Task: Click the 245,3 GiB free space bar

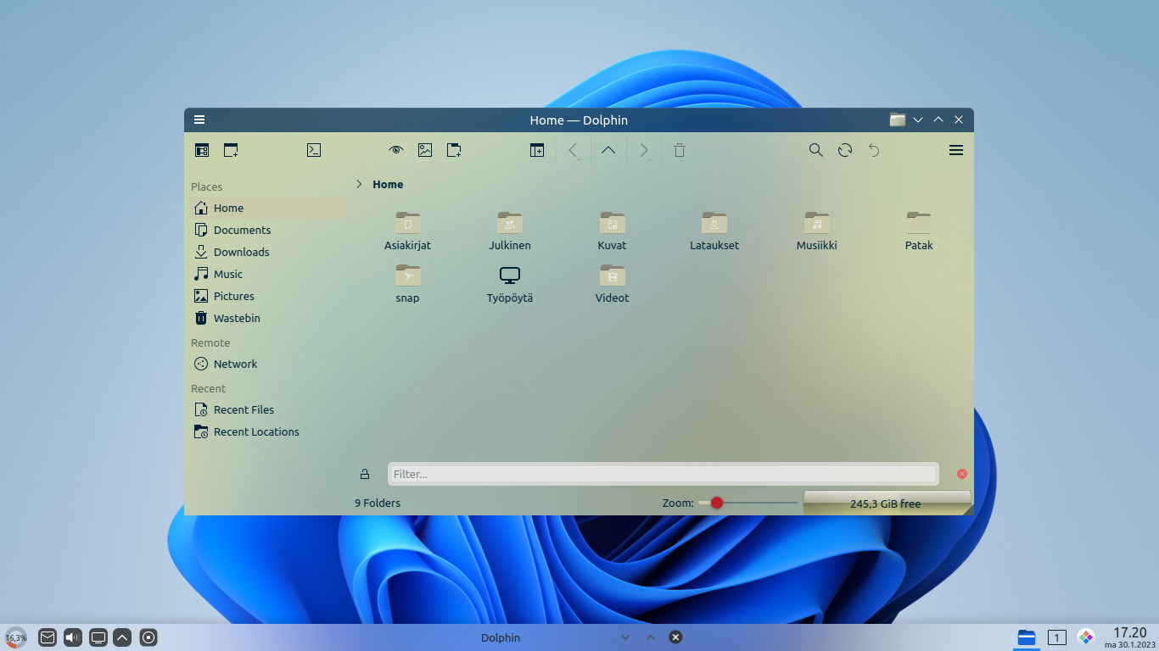Action: pos(887,503)
